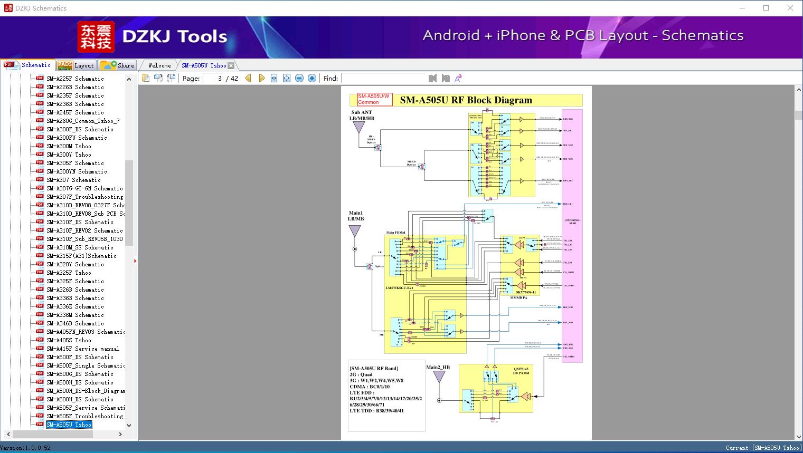The width and height of the screenshot is (803, 453).
Task: Click the fit-whole-page icon
Action: pos(287,78)
